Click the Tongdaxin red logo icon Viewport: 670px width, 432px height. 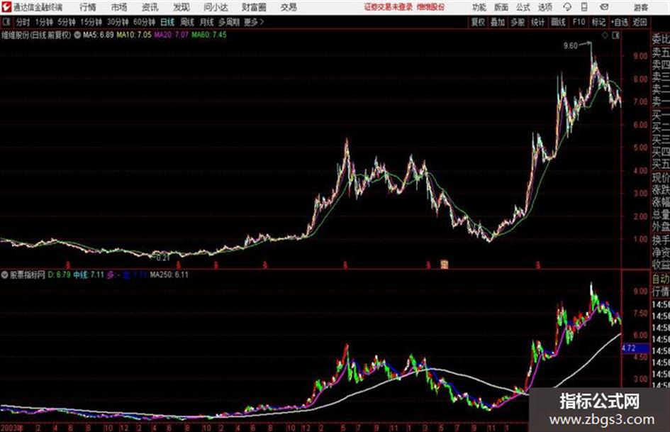pos(6,7)
